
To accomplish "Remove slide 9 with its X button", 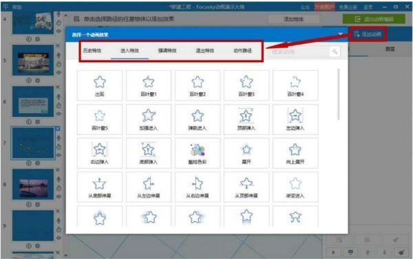I will 58,211.
